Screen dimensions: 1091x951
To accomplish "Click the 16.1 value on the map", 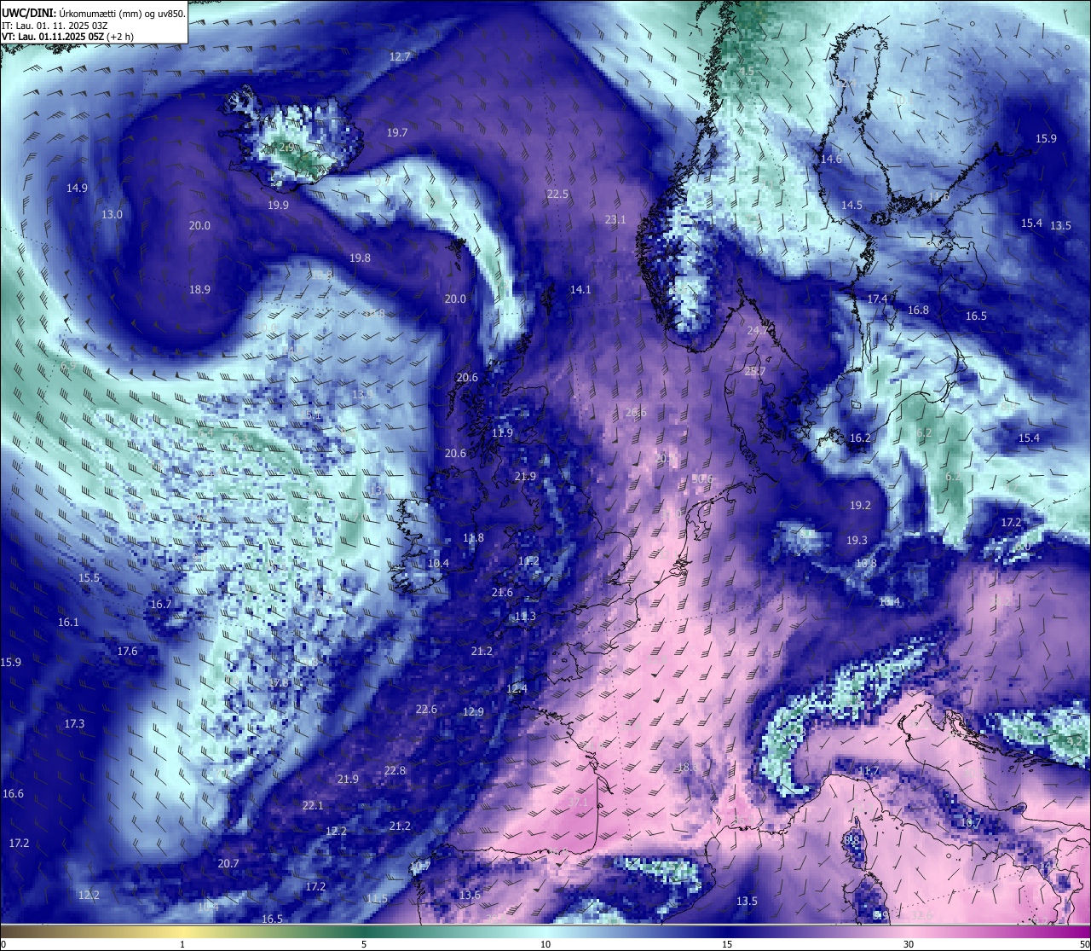I will pyautogui.click(x=68, y=623).
